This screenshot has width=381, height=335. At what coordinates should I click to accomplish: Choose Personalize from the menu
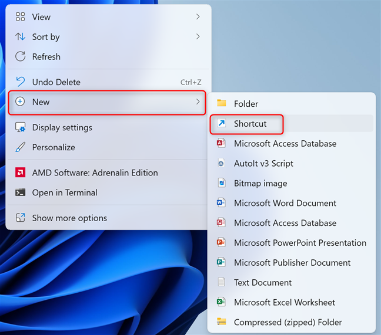[107, 147]
